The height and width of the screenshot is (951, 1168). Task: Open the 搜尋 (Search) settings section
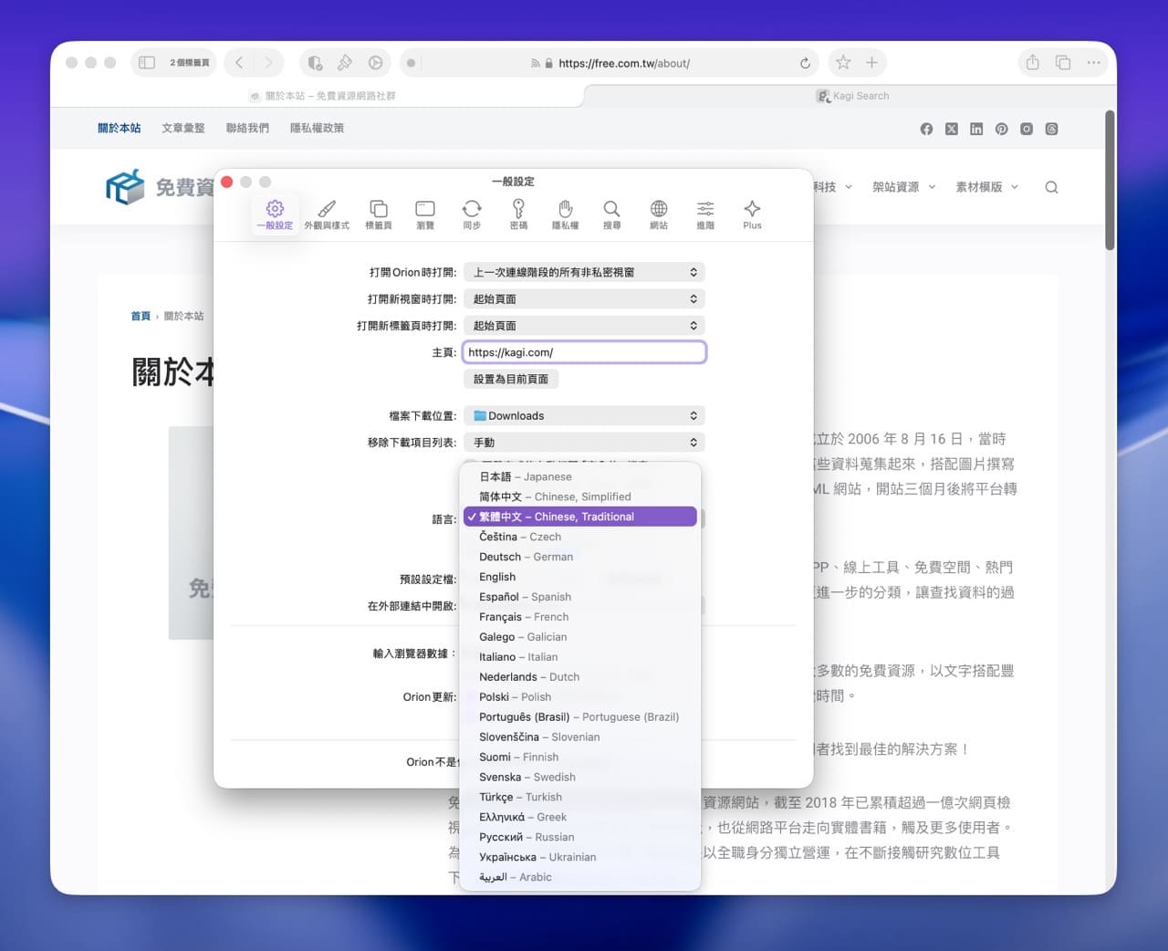click(611, 214)
